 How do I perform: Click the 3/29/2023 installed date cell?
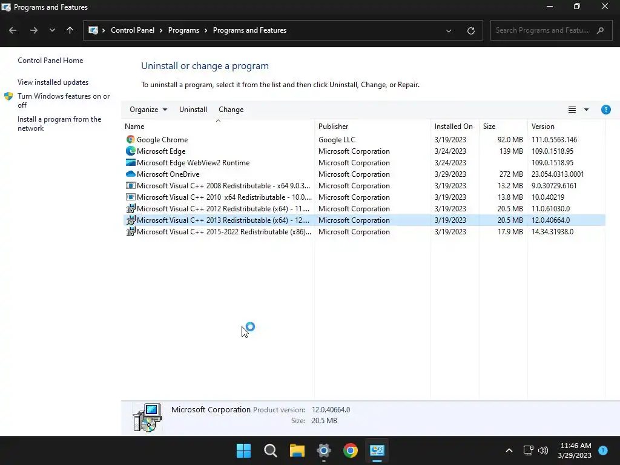point(450,174)
